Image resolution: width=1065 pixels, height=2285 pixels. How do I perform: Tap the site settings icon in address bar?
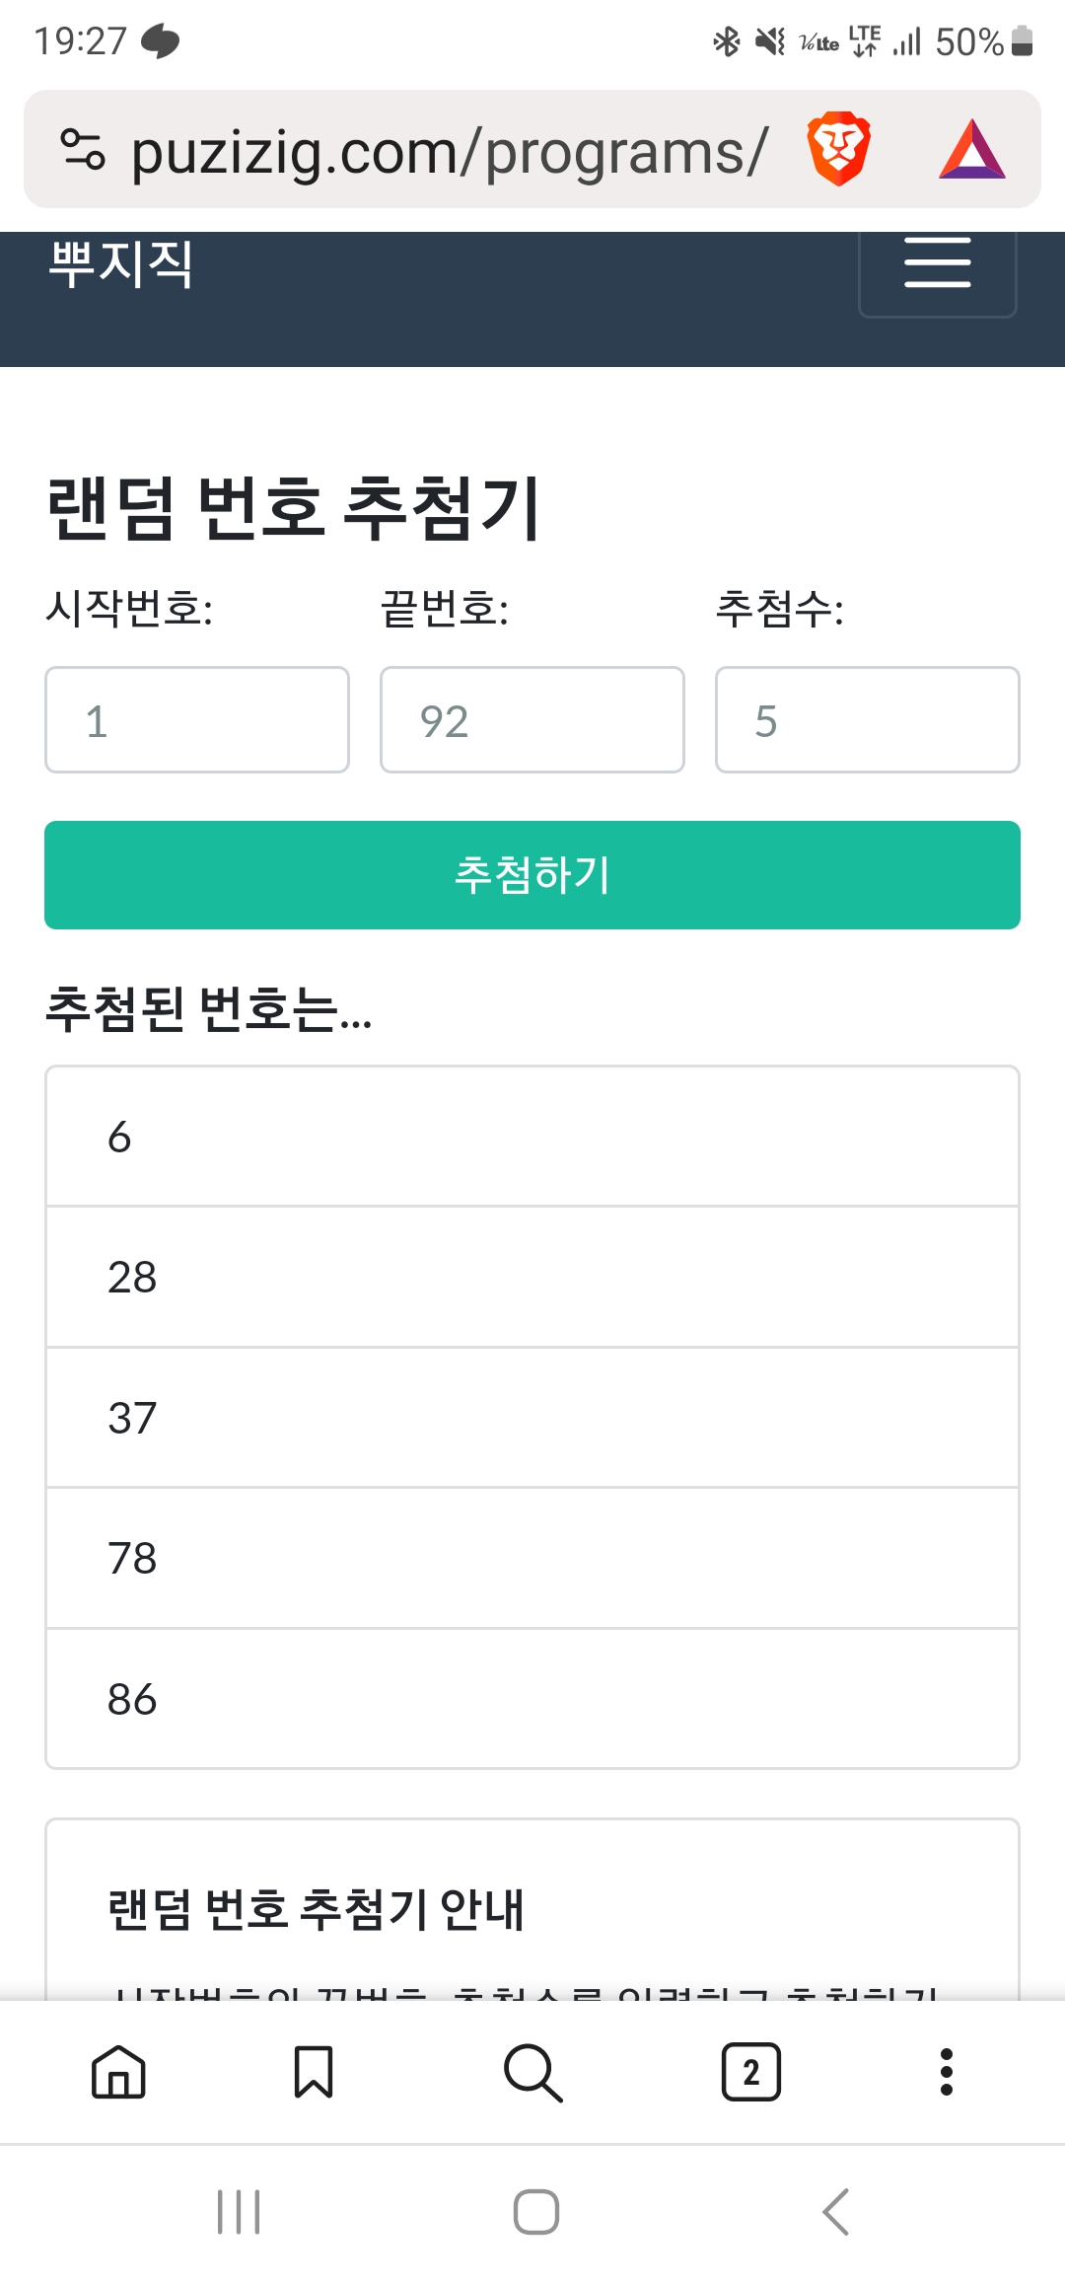(x=83, y=150)
